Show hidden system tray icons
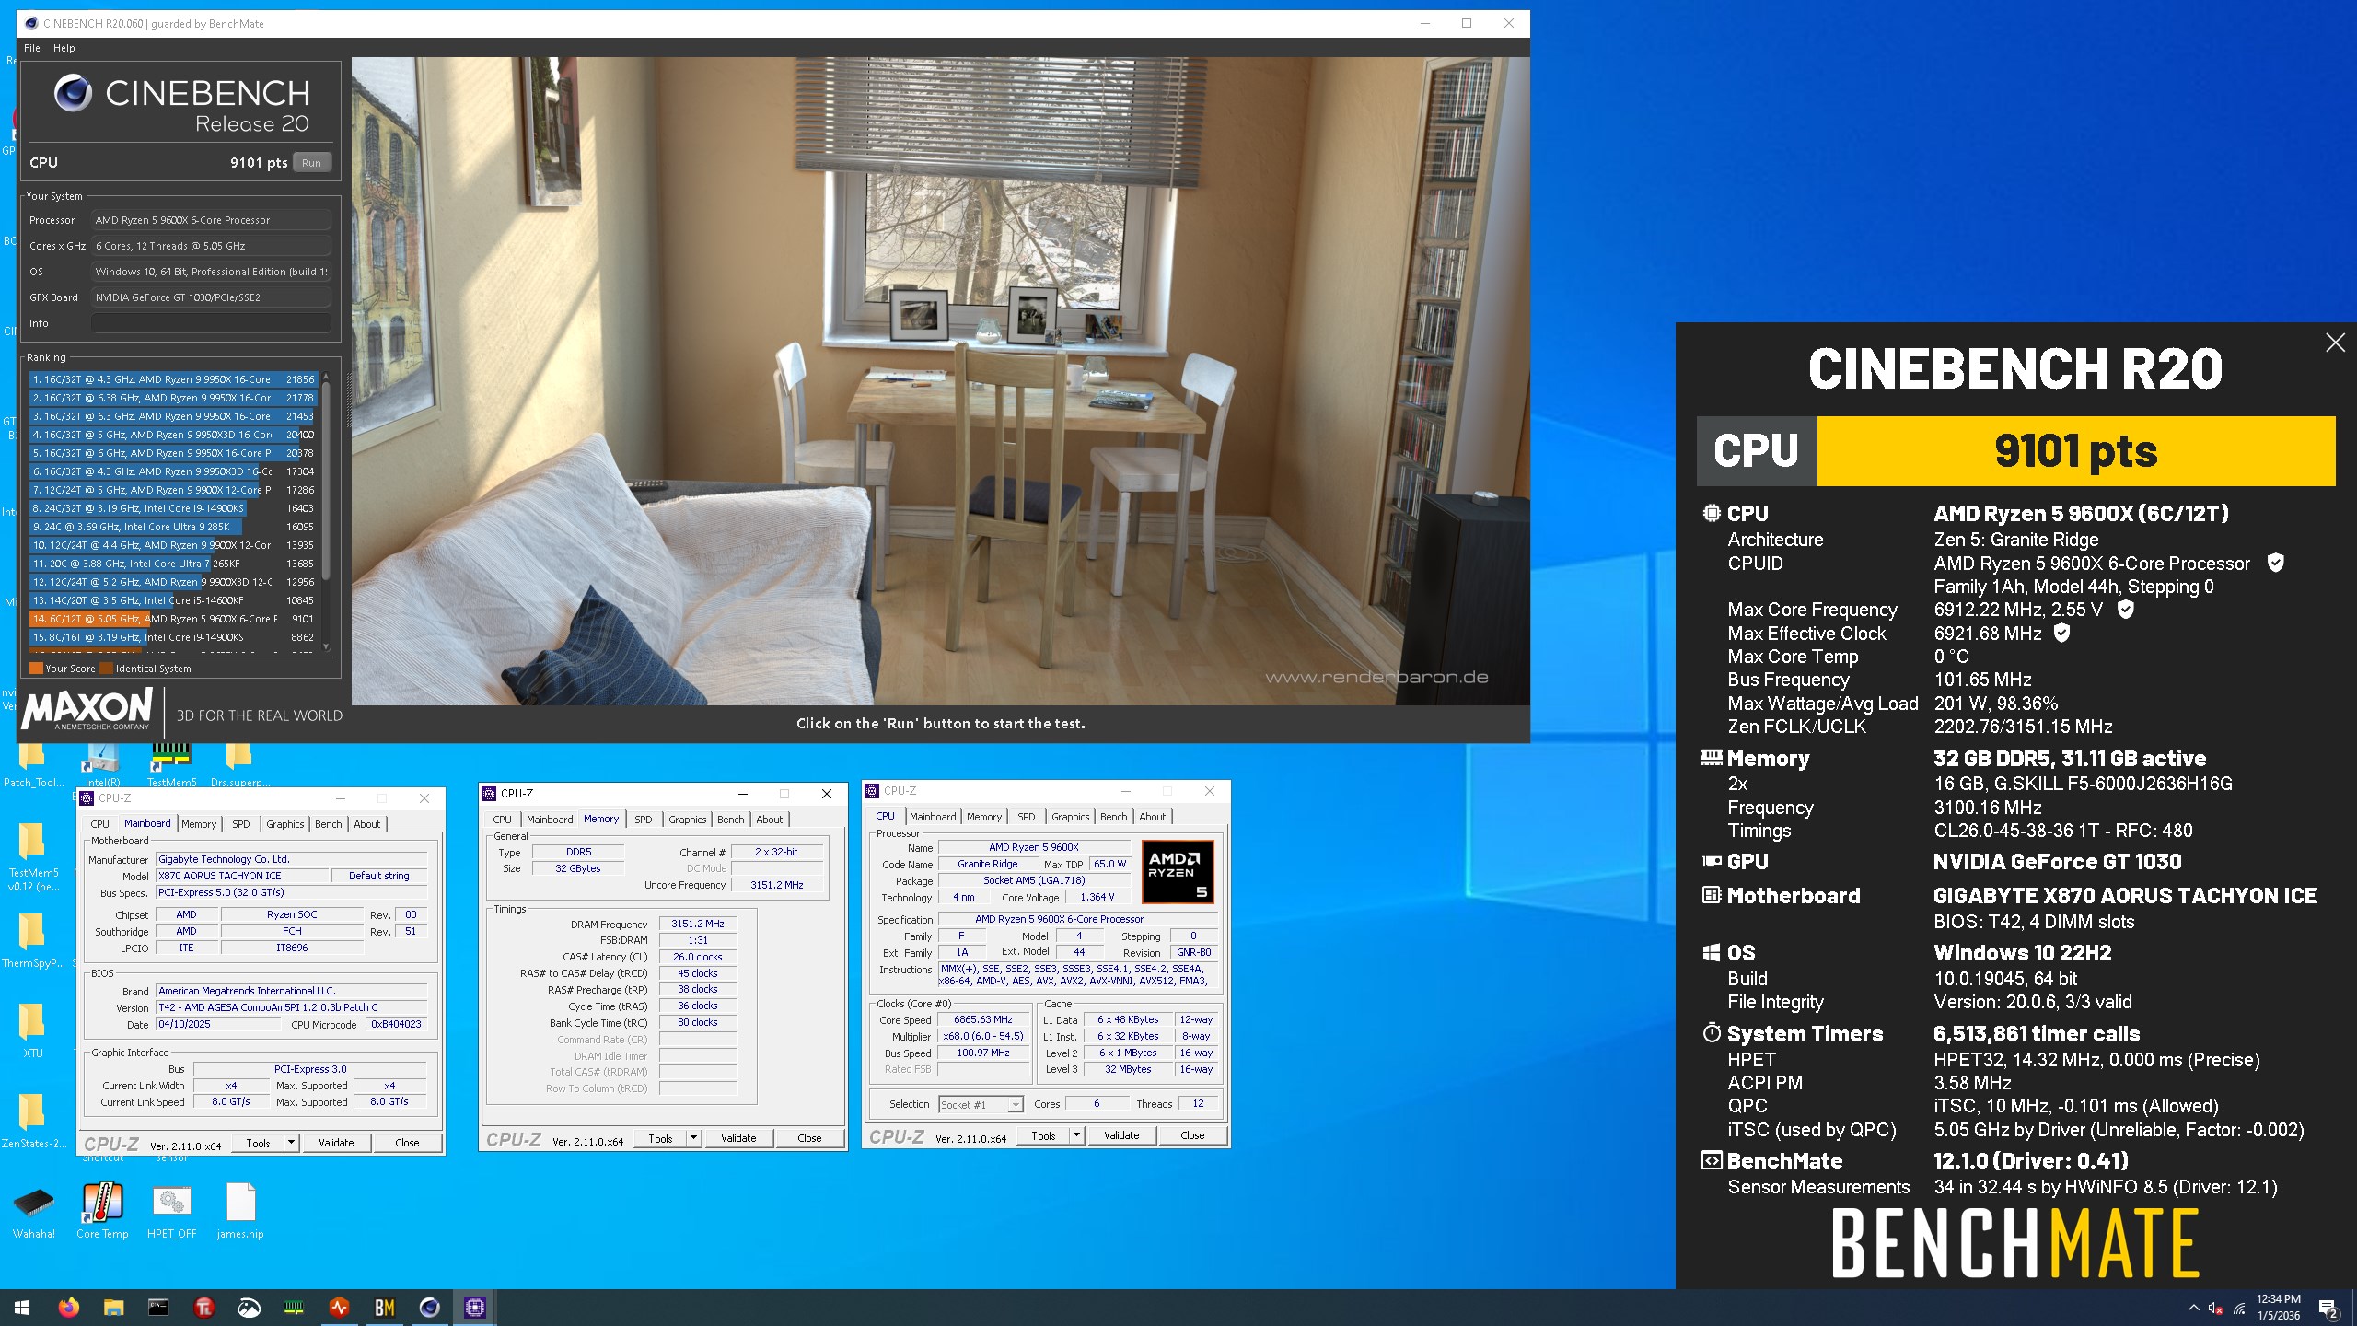The width and height of the screenshot is (2357, 1326). [x=2193, y=1308]
